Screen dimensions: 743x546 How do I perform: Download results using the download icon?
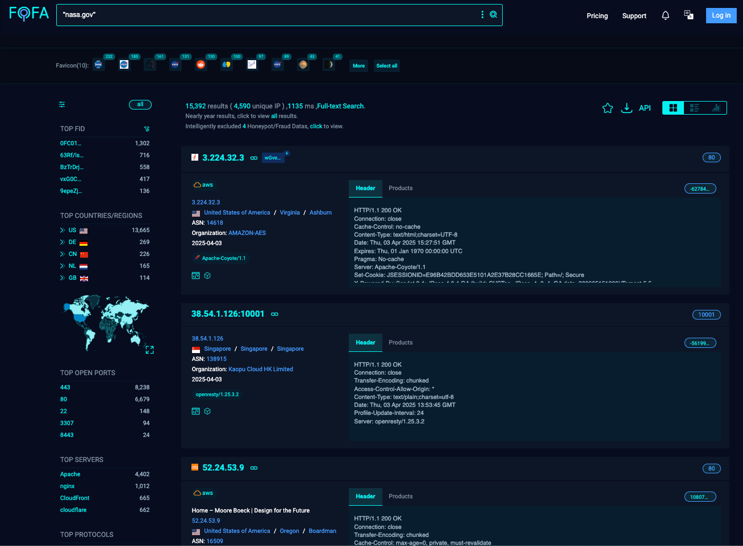(x=626, y=108)
